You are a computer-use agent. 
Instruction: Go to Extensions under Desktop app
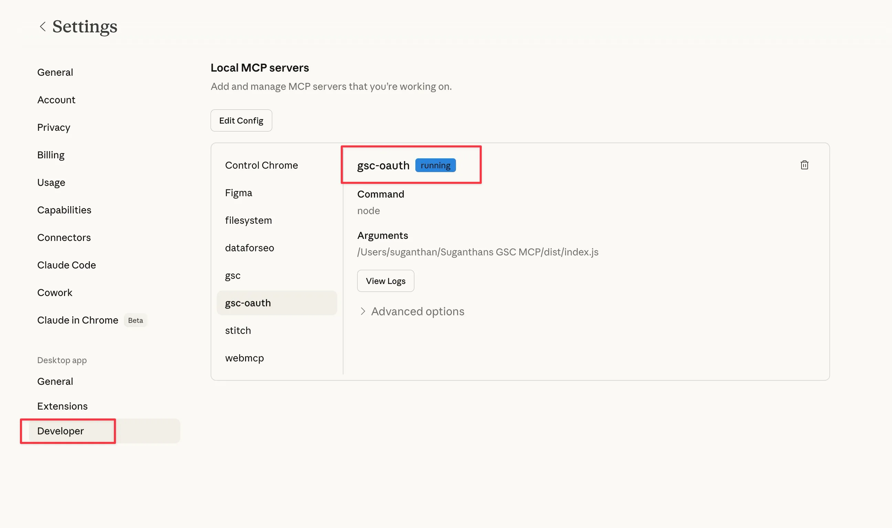[x=62, y=406]
